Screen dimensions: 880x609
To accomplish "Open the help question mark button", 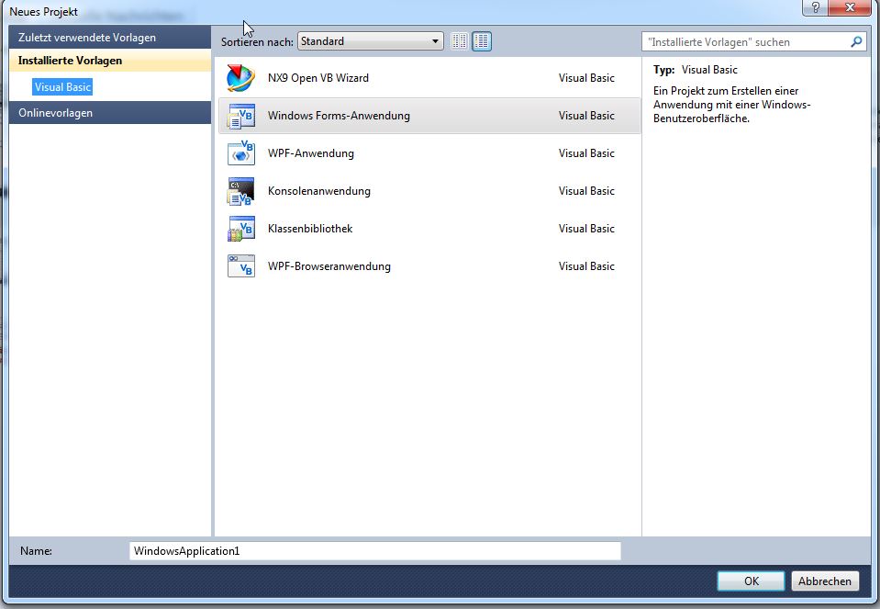I will [x=816, y=8].
